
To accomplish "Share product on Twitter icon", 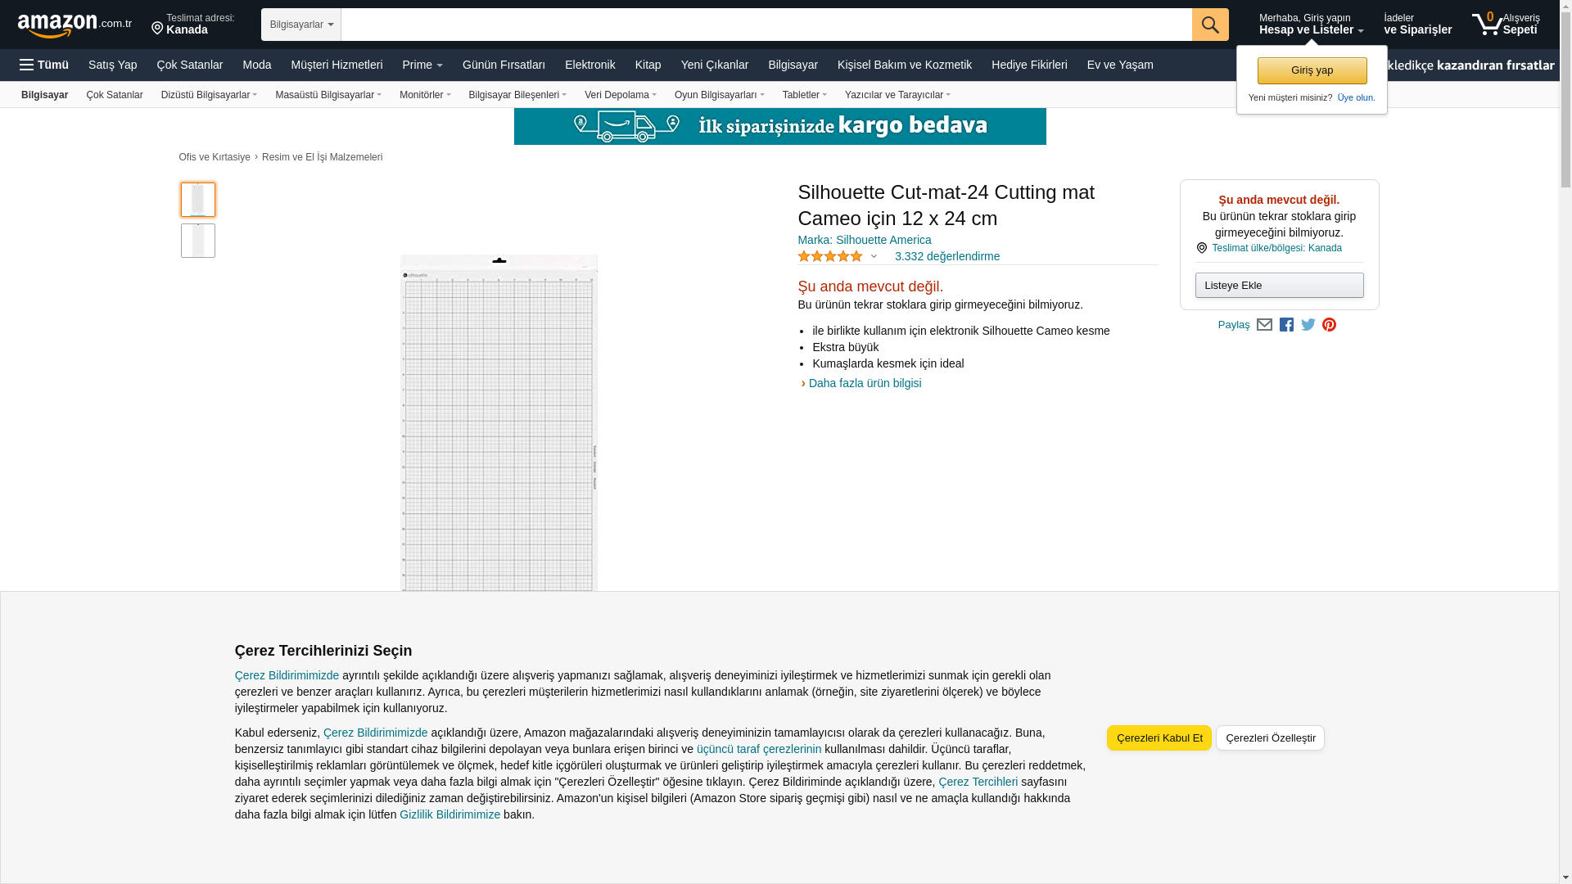I will (x=1308, y=325).
